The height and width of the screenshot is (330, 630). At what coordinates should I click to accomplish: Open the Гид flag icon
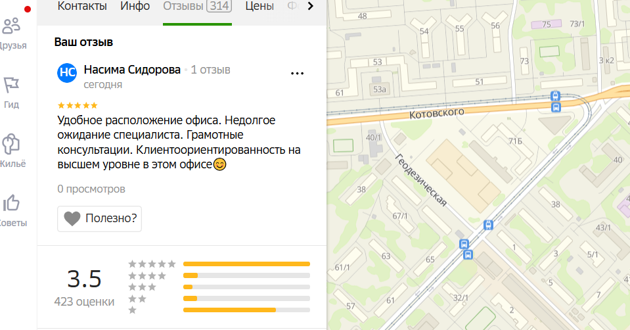pyautogui.click(x=11, y=85)
